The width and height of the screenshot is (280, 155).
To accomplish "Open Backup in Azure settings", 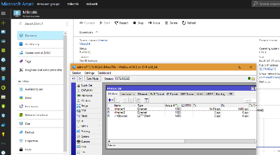I will (x=40, y=132).
